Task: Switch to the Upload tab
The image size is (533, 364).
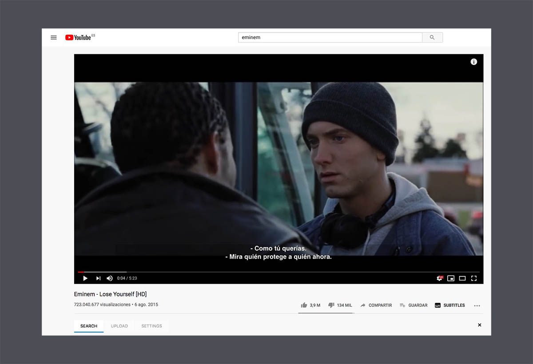Action: click(119, 326)
